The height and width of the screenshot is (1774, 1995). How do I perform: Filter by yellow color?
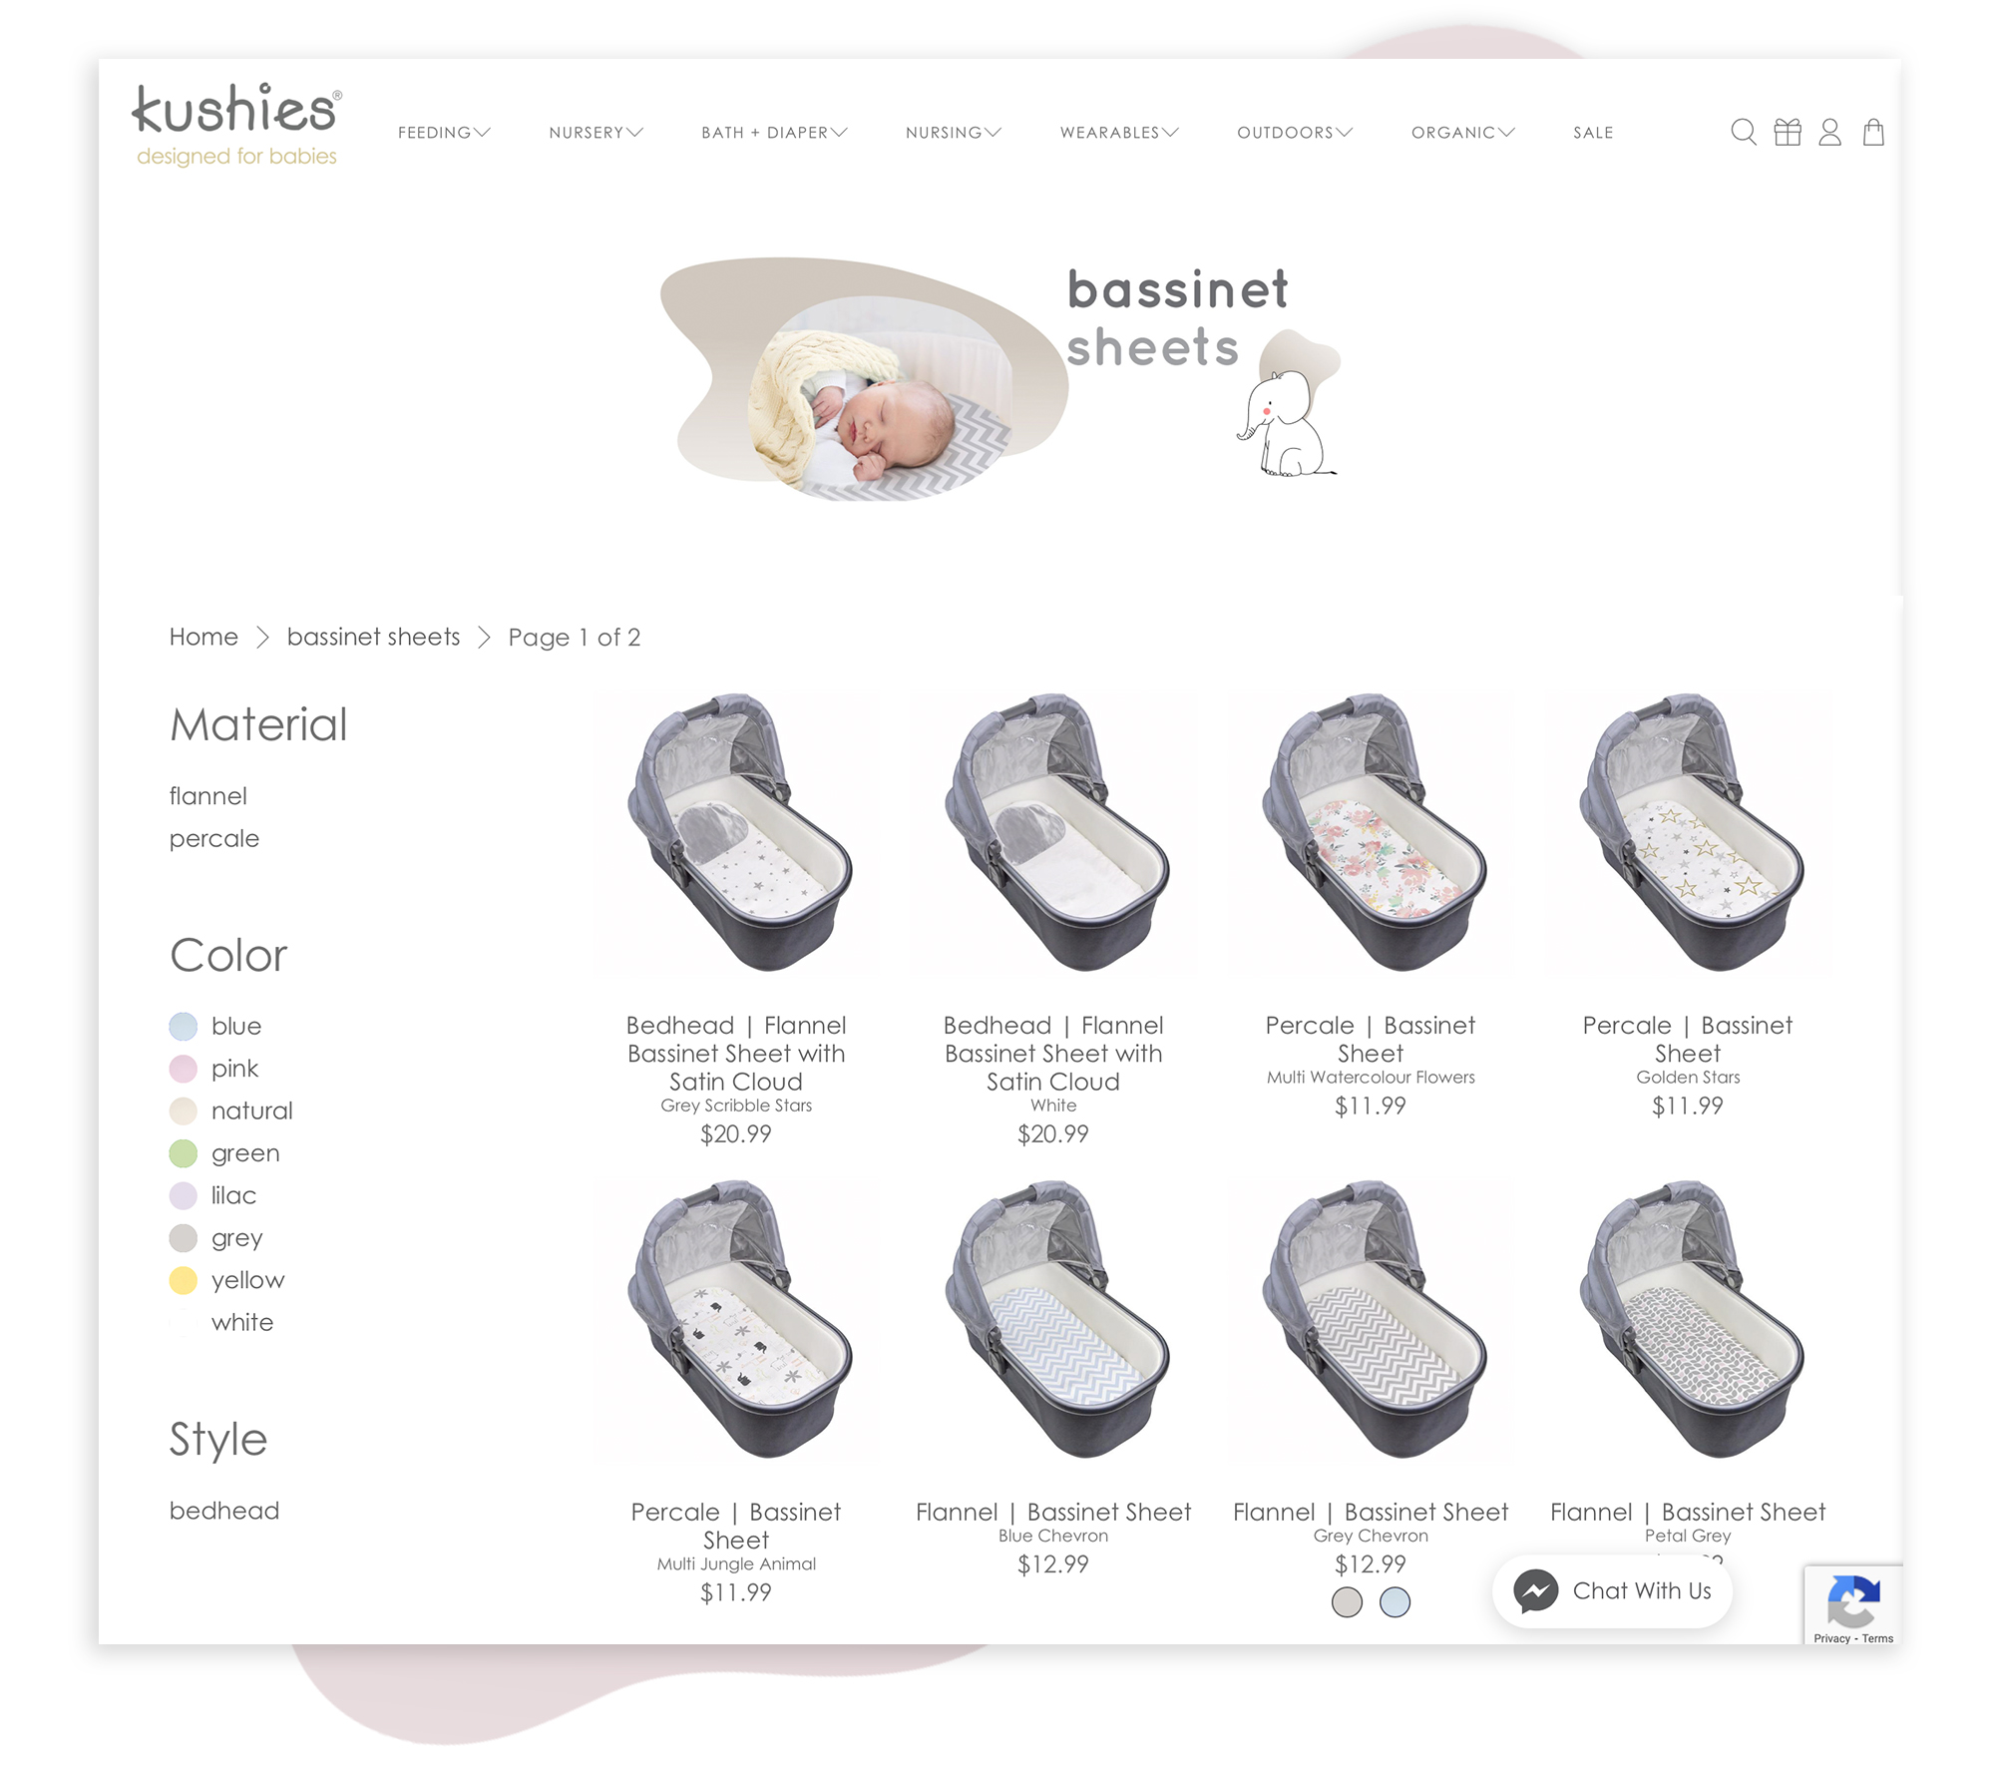[x=226, y=1280]
